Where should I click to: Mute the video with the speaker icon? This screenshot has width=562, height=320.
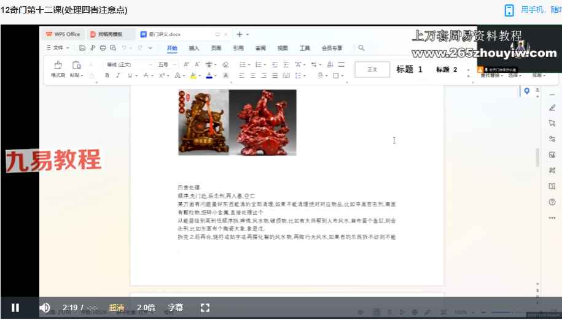pos(45,308)
